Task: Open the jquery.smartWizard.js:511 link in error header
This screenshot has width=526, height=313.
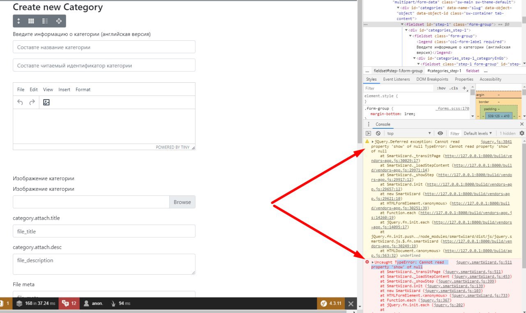Action: (x=484, y=262)
